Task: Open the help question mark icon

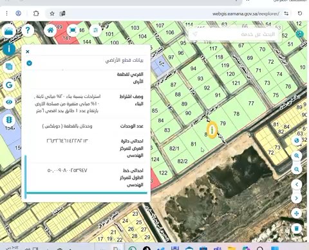Action: [28, 30]
